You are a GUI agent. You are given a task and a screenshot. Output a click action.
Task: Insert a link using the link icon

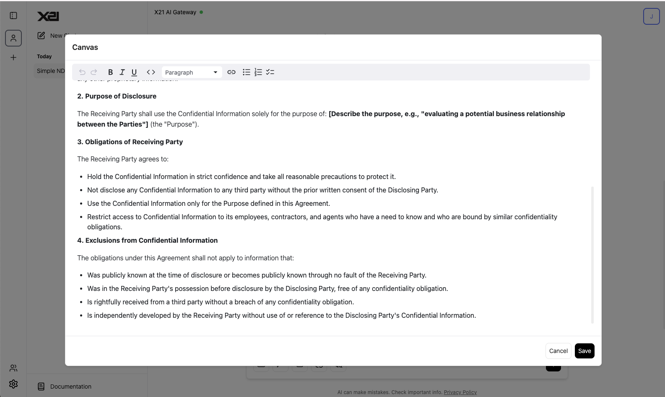(x=231, y=72)
